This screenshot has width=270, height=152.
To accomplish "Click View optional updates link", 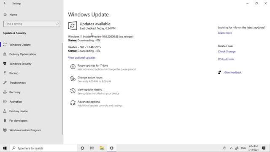I will 82,57.
